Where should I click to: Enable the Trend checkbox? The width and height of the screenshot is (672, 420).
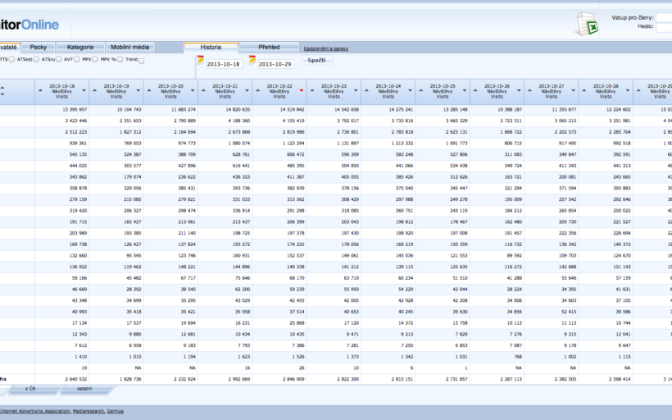[142, 60]
